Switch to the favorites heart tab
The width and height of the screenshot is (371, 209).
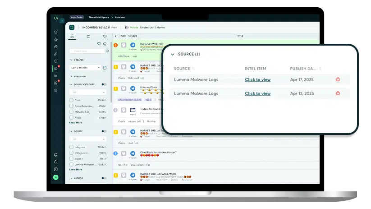coord(105,36)
